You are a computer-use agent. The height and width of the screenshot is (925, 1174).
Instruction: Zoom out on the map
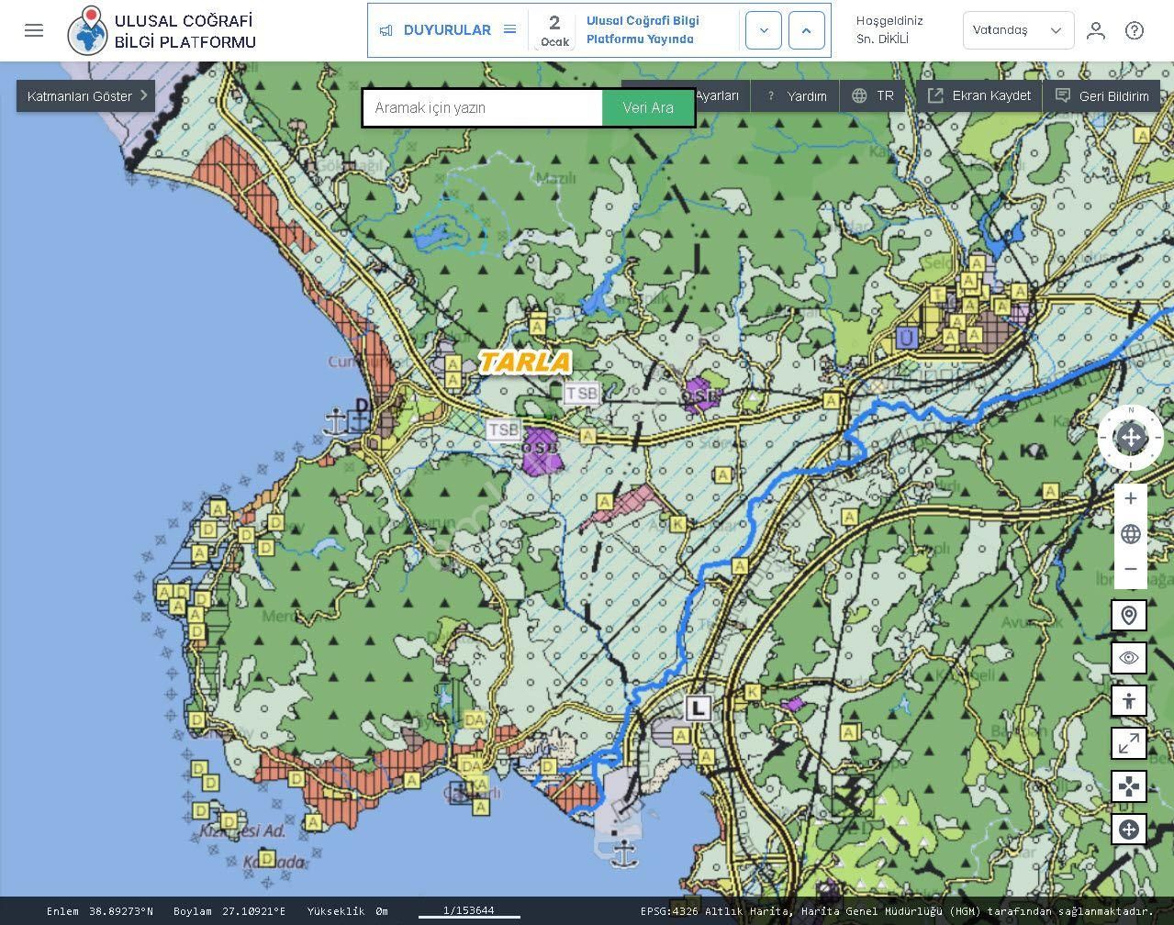tap(1130, 569)
